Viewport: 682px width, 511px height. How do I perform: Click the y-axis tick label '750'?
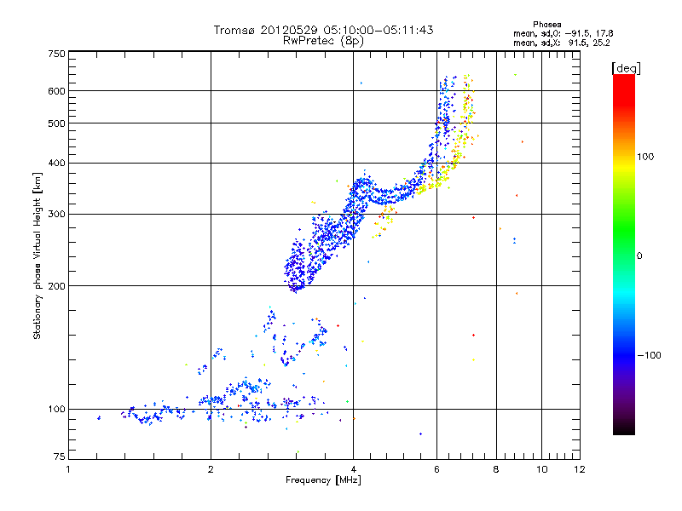56,54
